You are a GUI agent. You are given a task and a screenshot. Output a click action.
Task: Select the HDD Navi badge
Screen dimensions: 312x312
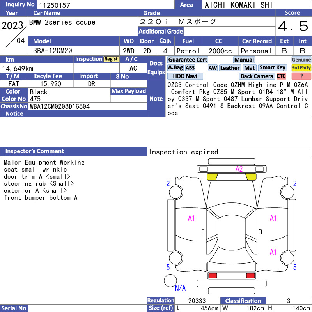(x=185, y=76)
